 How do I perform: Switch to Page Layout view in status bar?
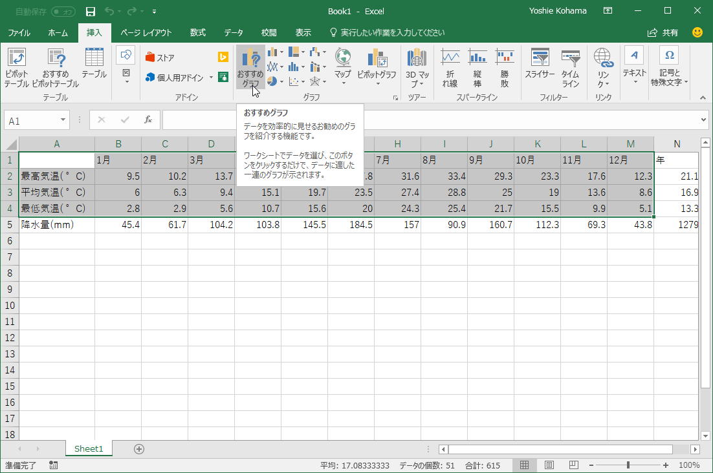[549, 465]
